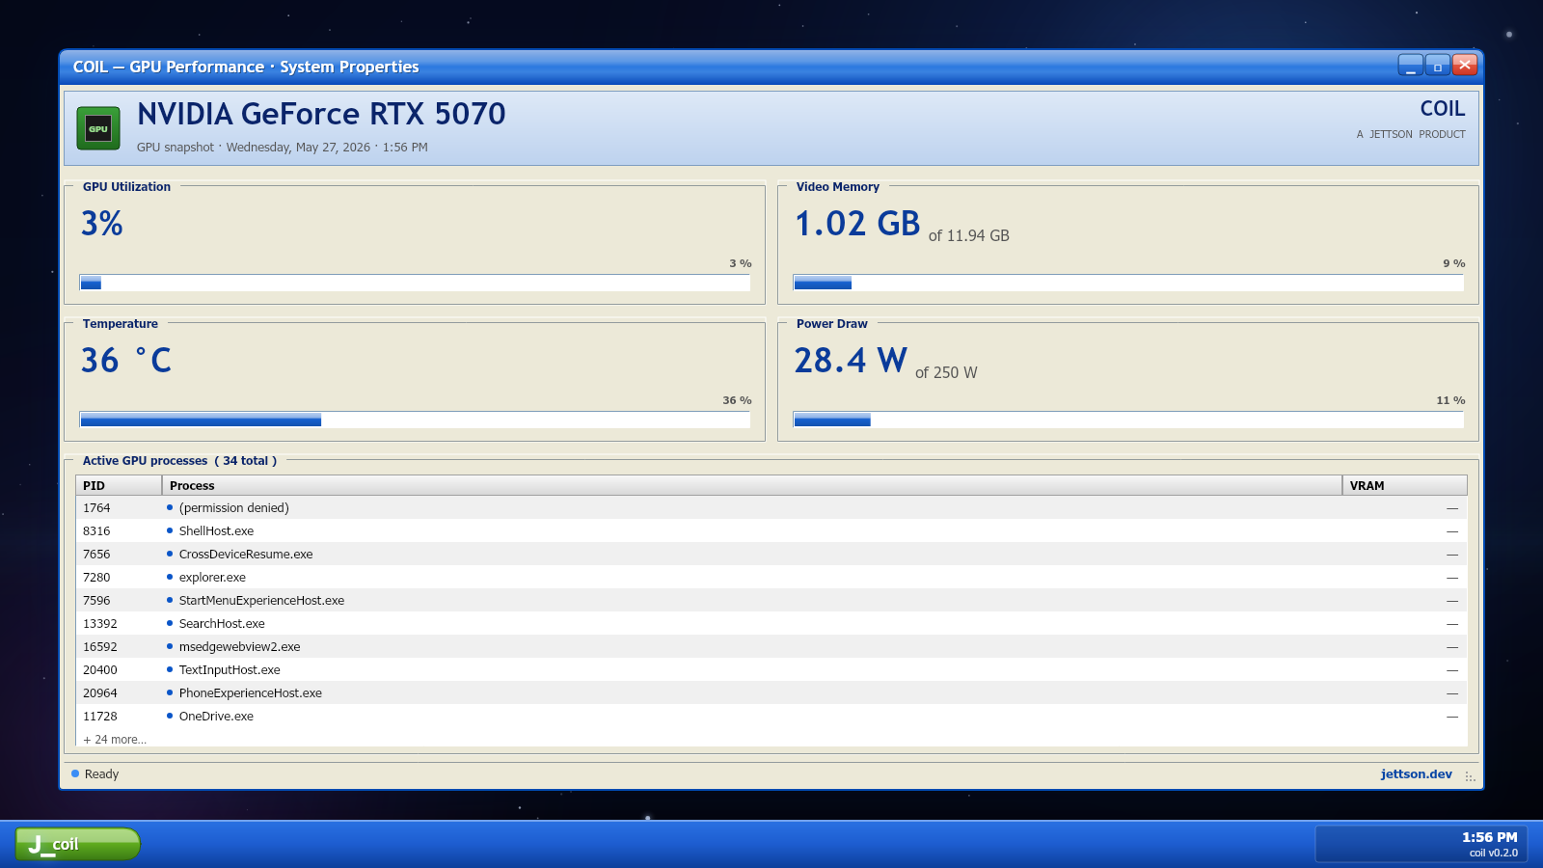Click the Ready status text
Screen dimensions: 1543x868
click(101, 773)
